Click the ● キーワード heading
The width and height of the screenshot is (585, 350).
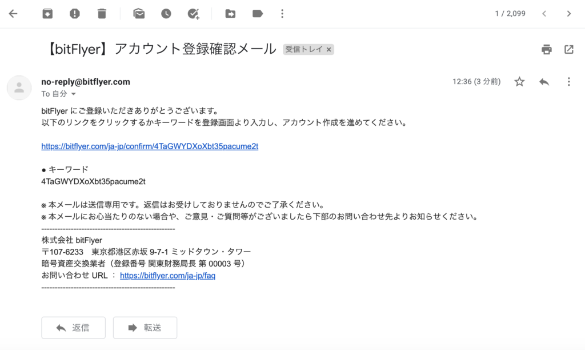pos(65,170)
